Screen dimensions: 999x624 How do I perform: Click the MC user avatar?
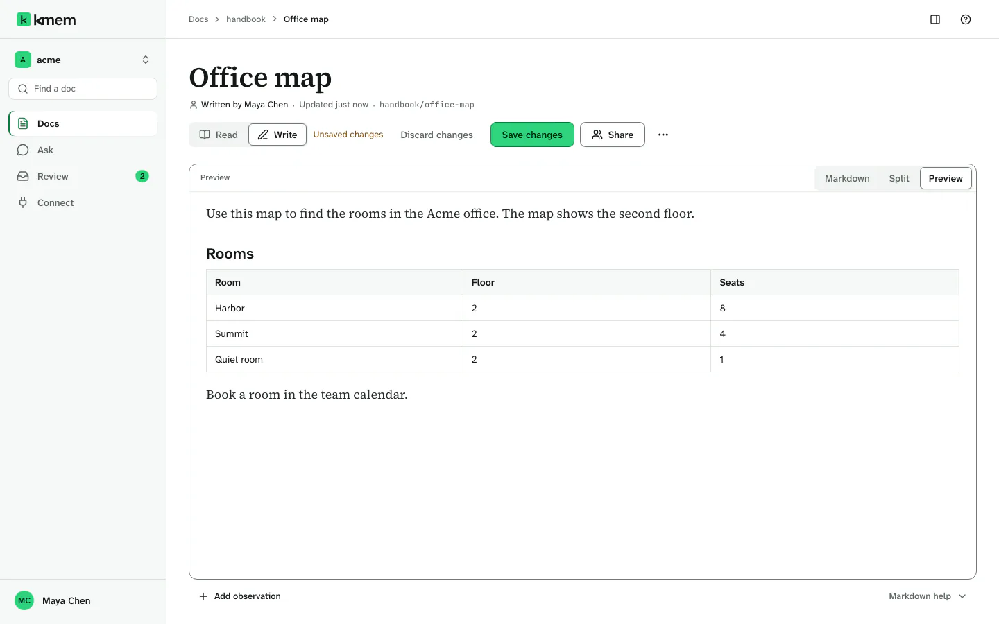(x=24, y=600)
